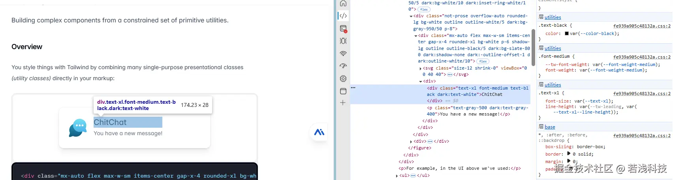Select the p text-gray-500 DOM node

[x=478, y=111]
